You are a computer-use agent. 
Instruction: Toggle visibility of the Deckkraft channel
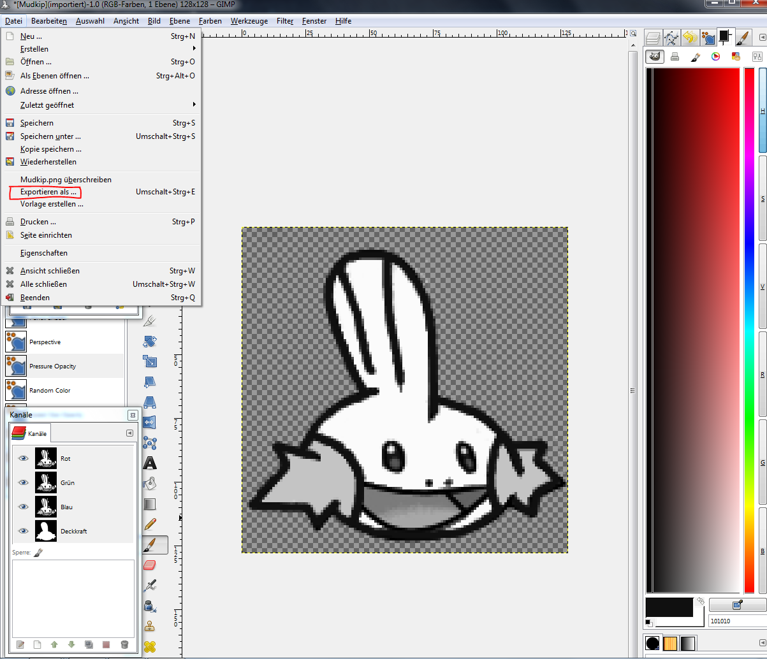tap(24, 531)
